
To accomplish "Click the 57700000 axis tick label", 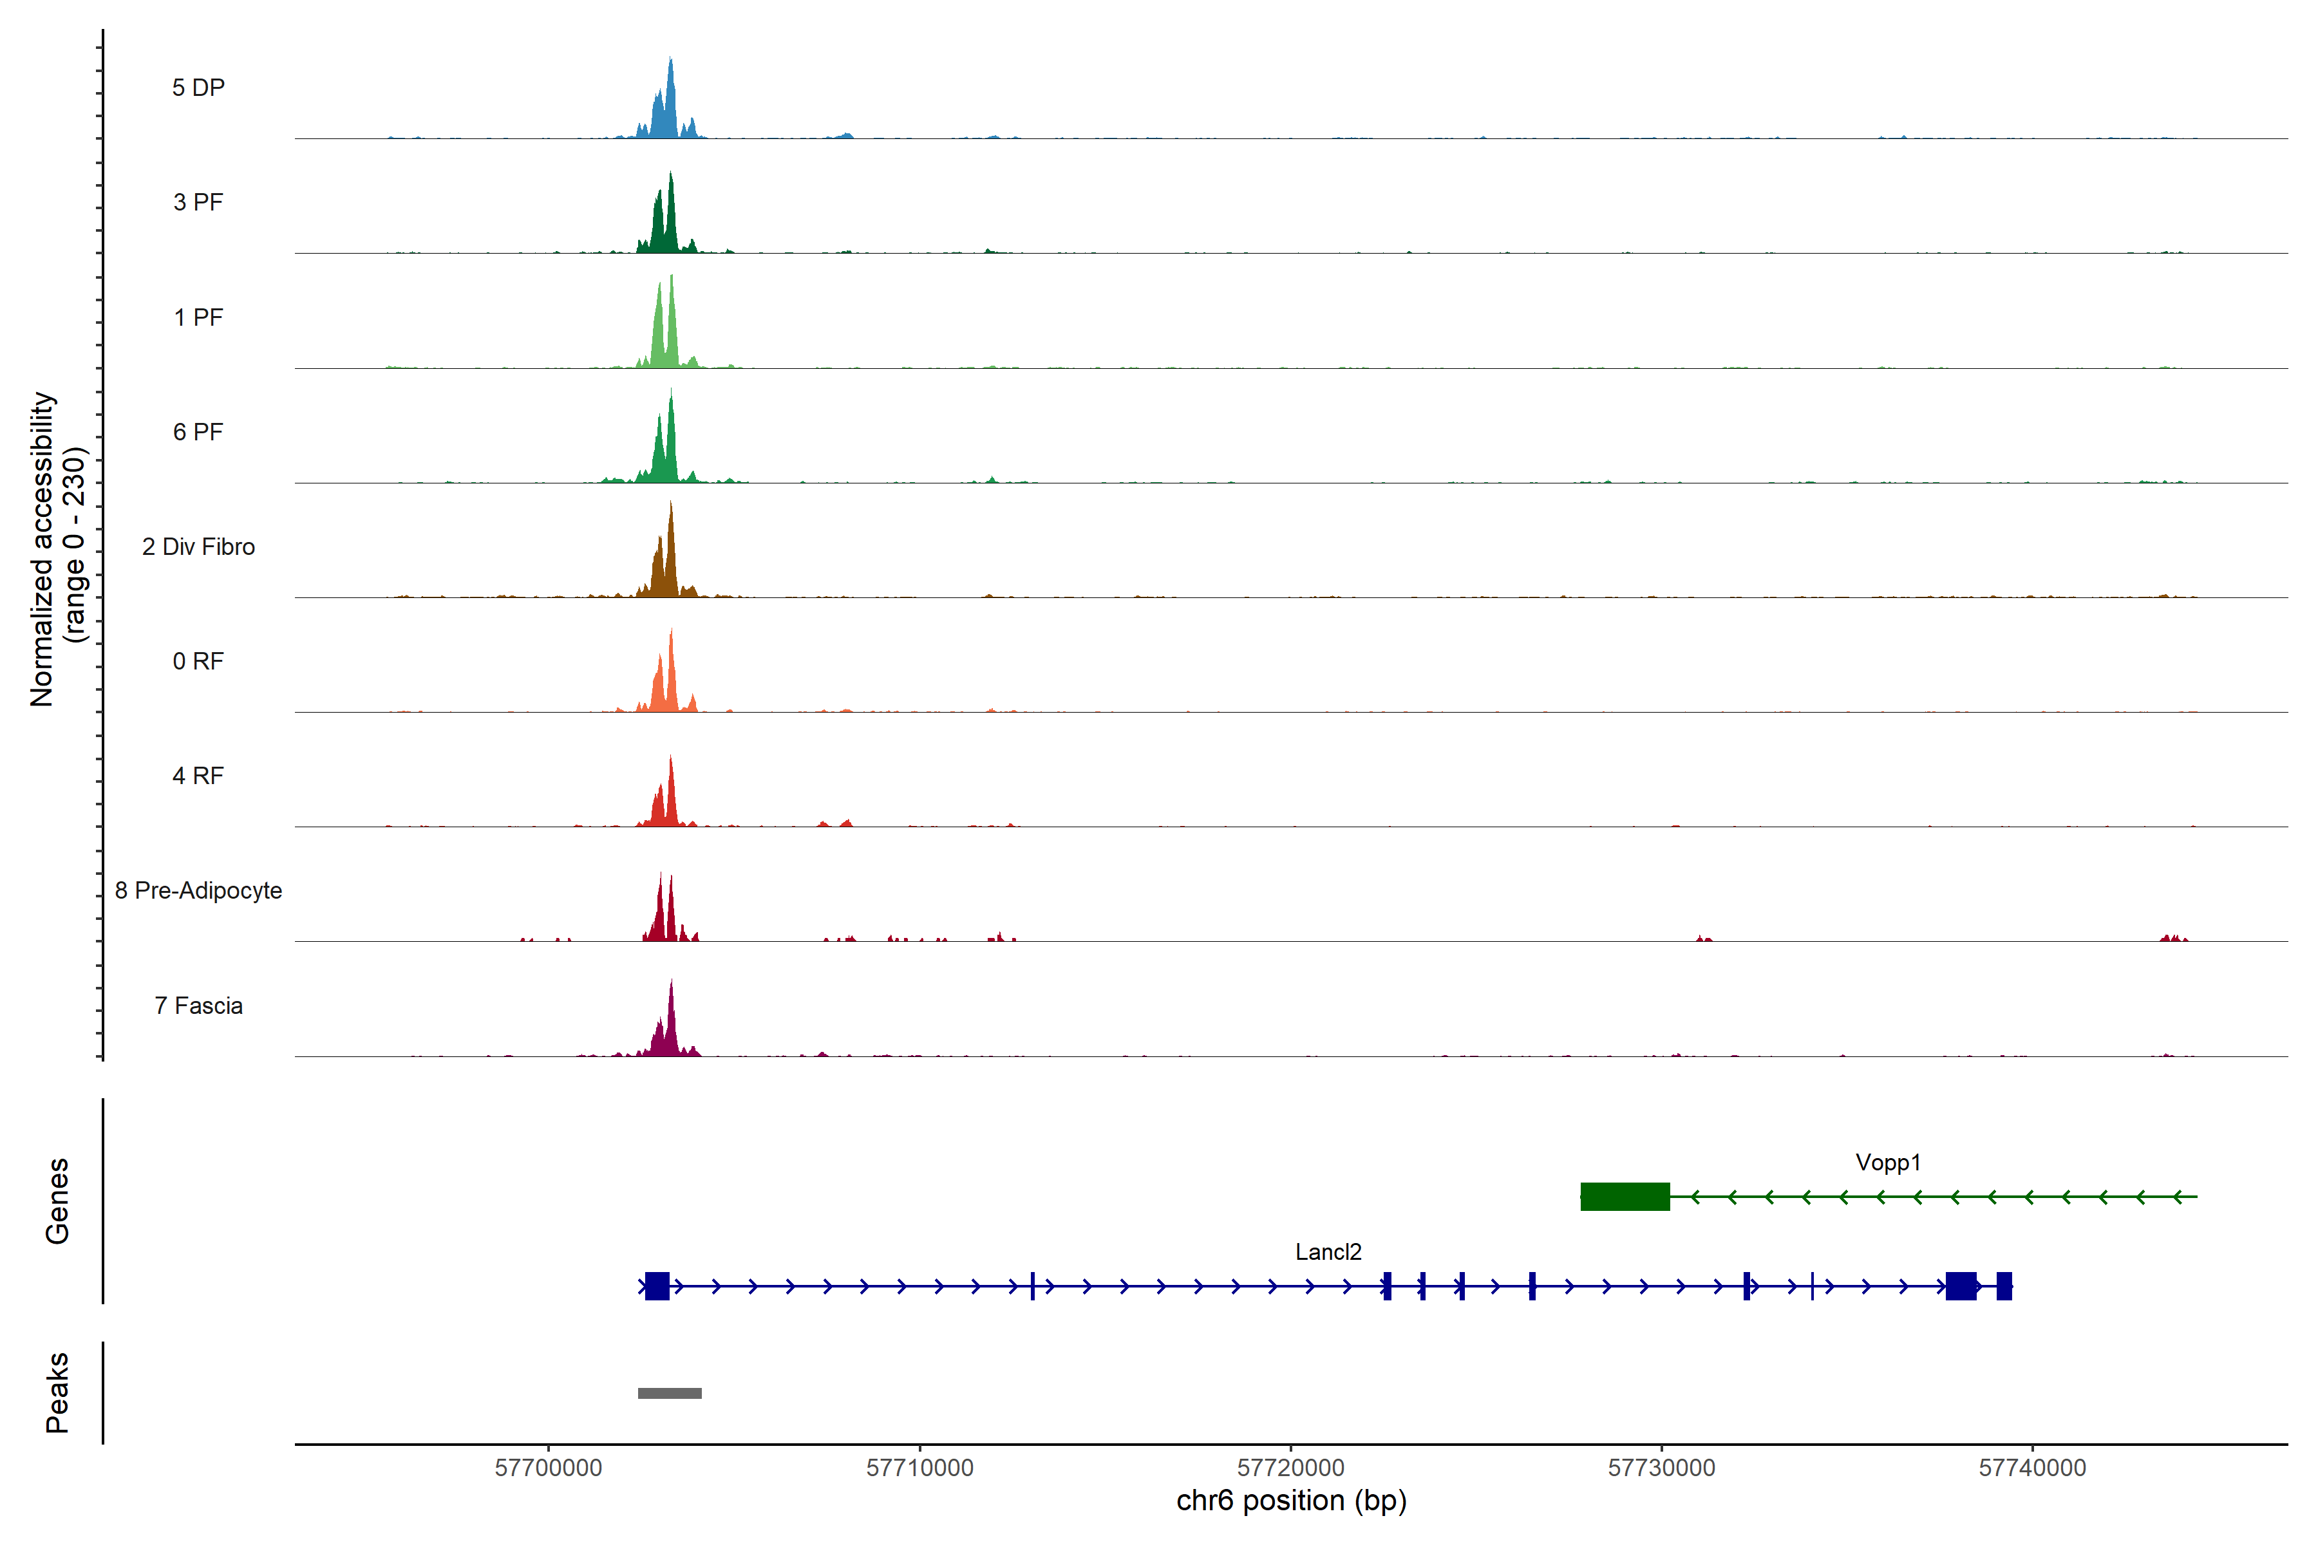I will click(548, 1467).
